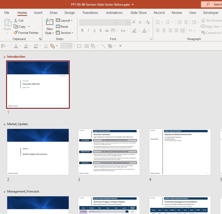The height and width of the screenshot is (214, 222).
Task: Click the Cut scissors icon
Action: click(16, 20)
